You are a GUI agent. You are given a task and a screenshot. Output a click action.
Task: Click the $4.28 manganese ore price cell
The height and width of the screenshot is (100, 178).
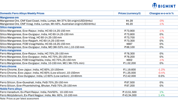click(x=129, y=21)
